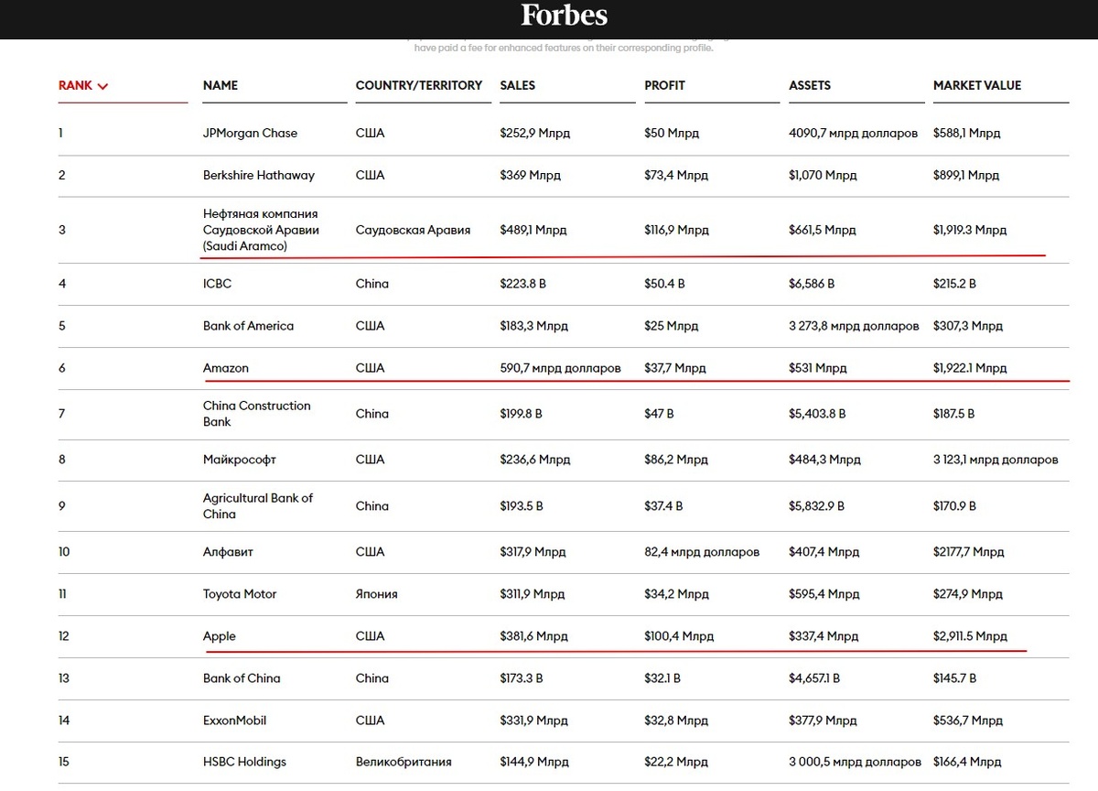Sort by the PROFIT column header
Image resolution: width=1098 pixels, height=791 pixels.
point(665,85)
